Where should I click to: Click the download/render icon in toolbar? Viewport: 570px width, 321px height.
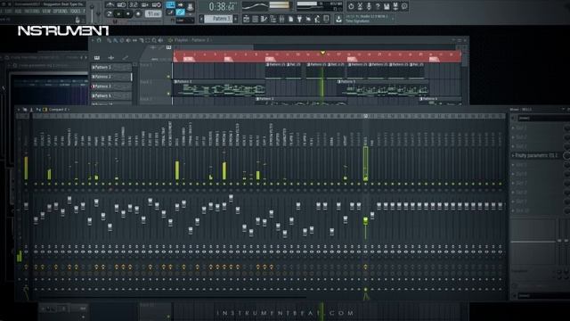[338, 19]
